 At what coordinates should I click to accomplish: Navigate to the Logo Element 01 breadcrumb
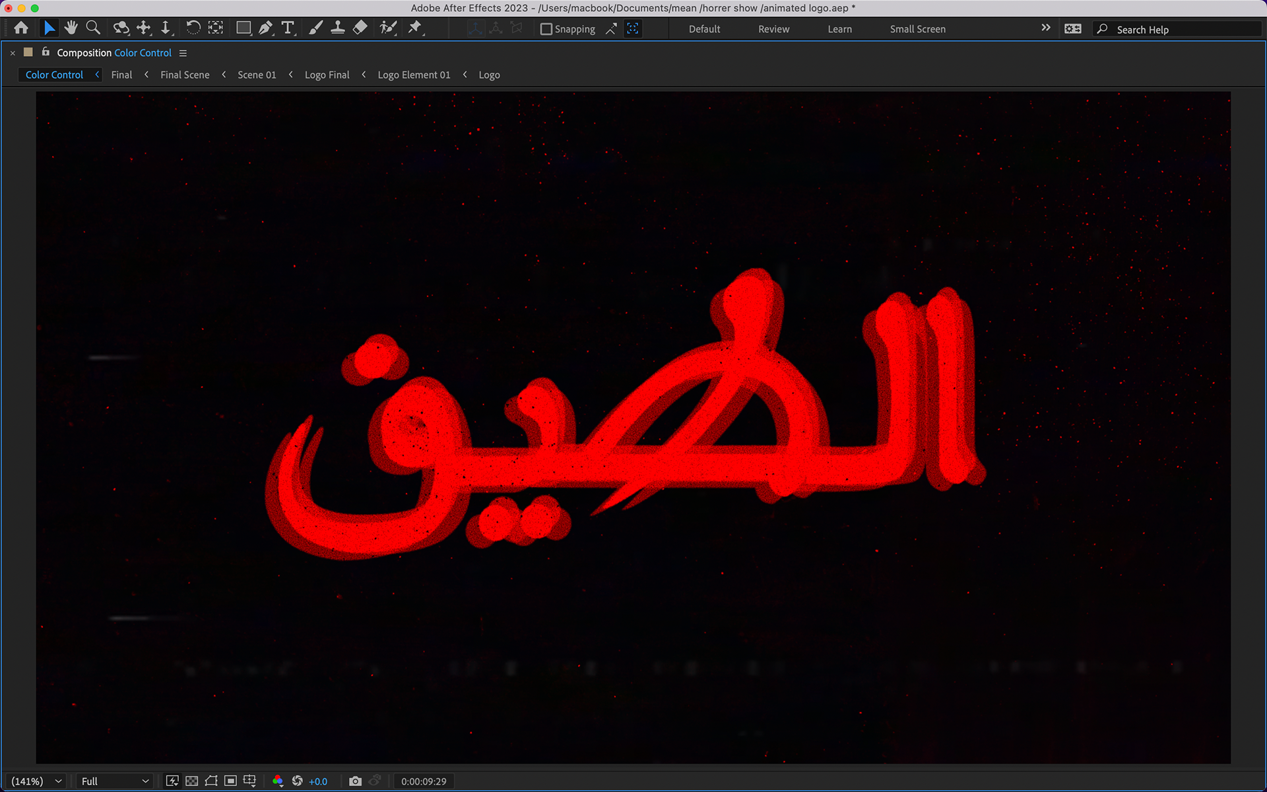pyautogui.click(x=414, y=75)
